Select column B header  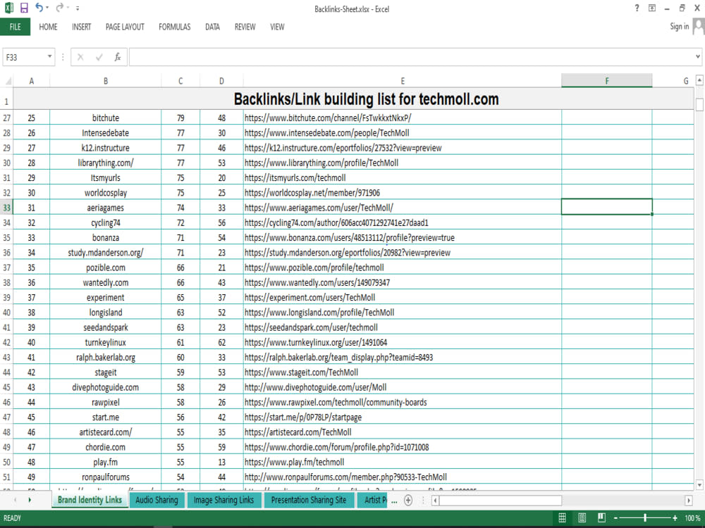tap(106, 81)
